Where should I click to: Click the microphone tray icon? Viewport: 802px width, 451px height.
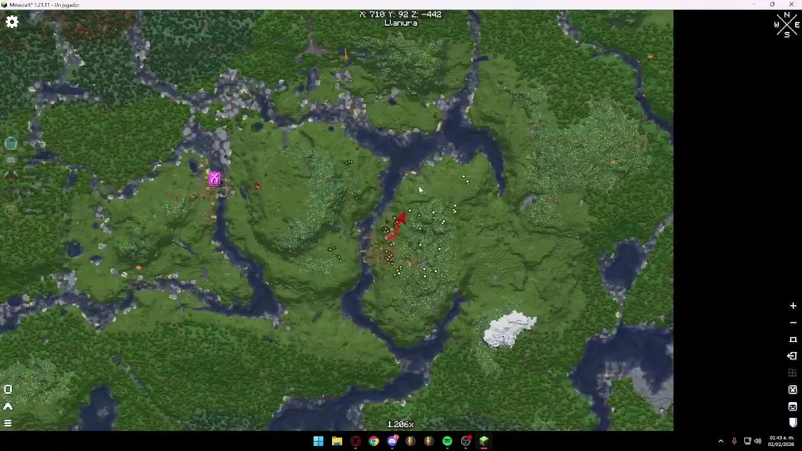[x=734, y=441]
